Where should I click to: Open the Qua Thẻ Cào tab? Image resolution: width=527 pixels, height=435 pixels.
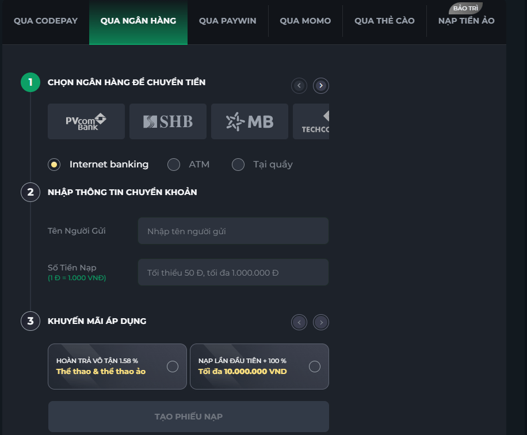[384, 21]
